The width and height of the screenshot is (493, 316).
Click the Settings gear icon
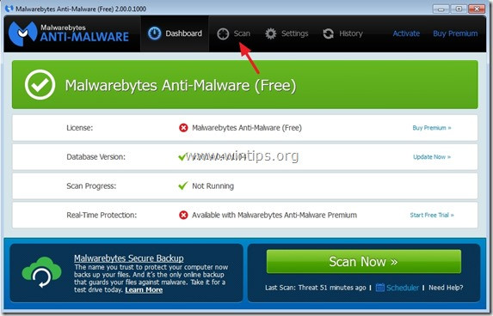tap(270, 33)
